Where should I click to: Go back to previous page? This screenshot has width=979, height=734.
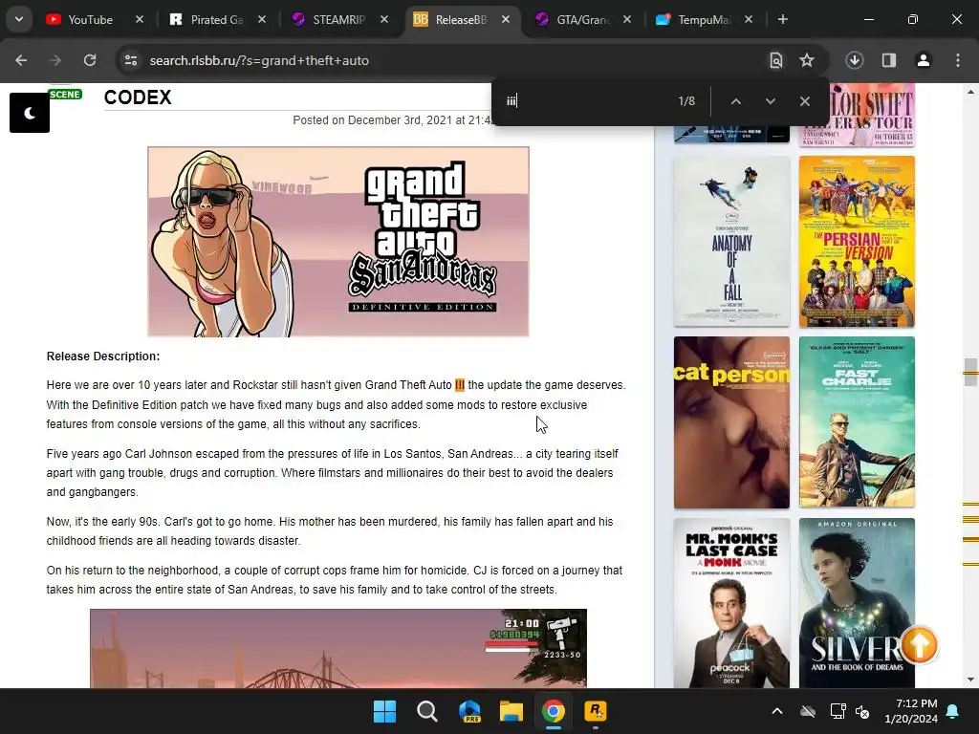(21, 60)
